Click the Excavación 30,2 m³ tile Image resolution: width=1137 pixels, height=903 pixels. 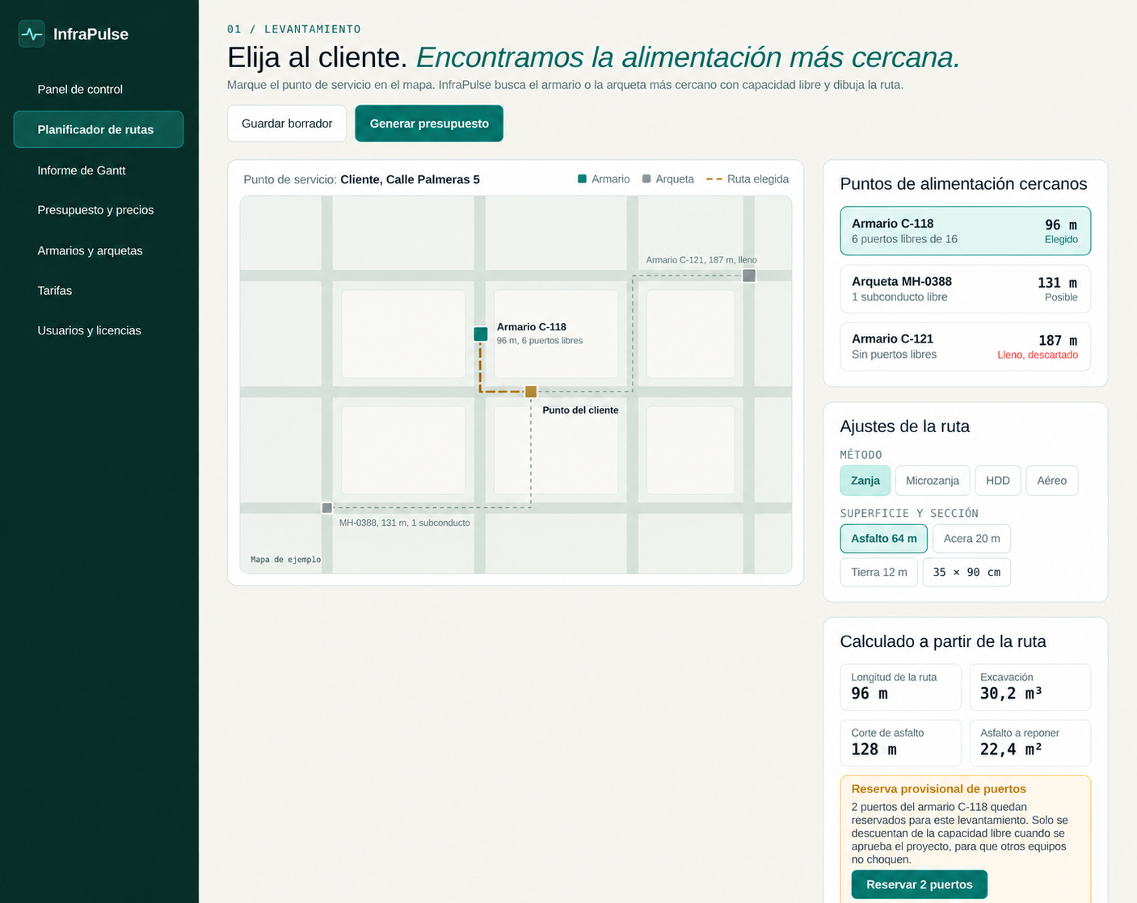[1030, 687]
